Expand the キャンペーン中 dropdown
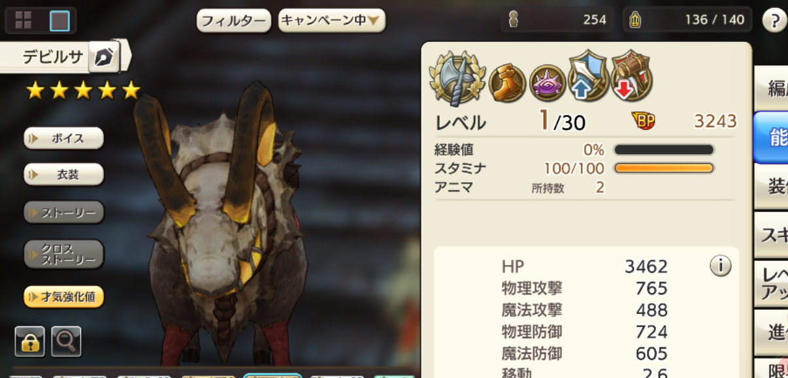This screenshot has width=788, height=378. pyautogui.click(x=332, y=20)
